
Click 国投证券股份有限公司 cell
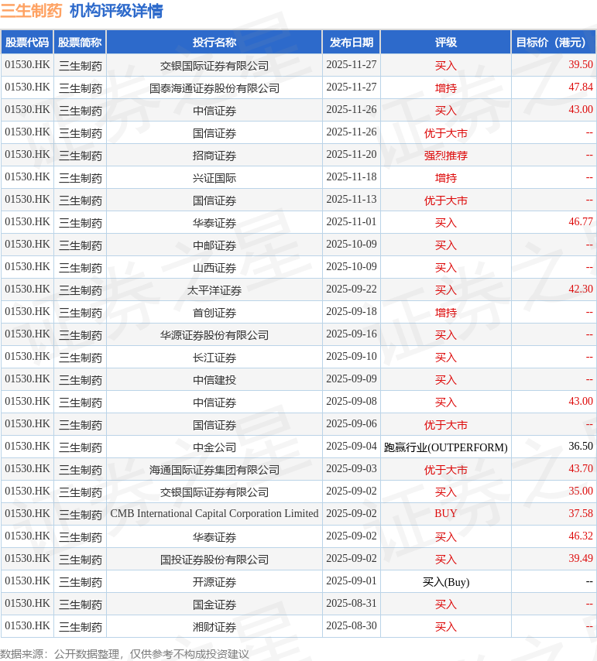[214, 560]
